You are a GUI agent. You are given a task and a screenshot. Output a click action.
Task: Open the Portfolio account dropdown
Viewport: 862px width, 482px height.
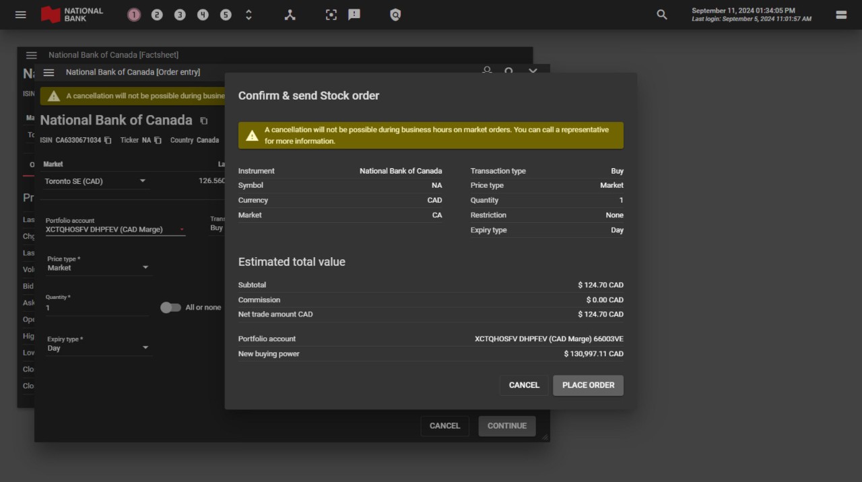[115, 230]
